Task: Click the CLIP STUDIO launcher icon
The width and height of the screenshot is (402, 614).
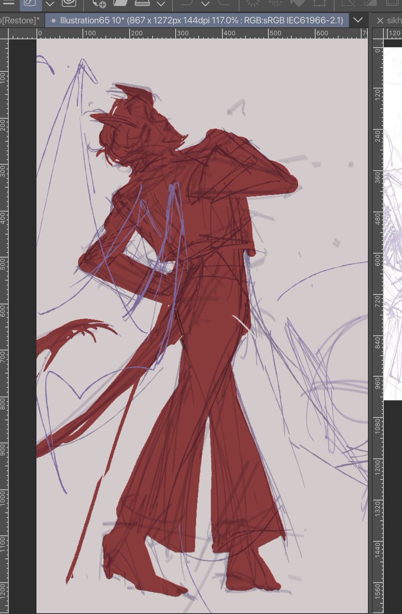Action: click(x=68, y=3)
